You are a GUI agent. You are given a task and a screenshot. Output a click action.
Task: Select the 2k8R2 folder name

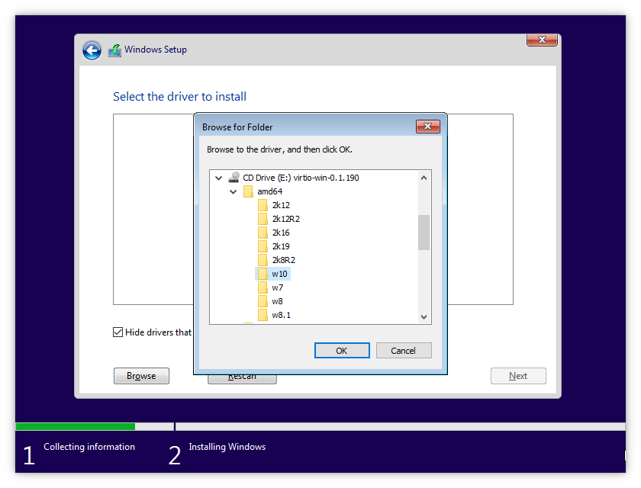[283, 260]
